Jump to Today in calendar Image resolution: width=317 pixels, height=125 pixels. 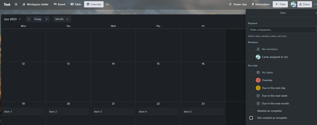37,19
